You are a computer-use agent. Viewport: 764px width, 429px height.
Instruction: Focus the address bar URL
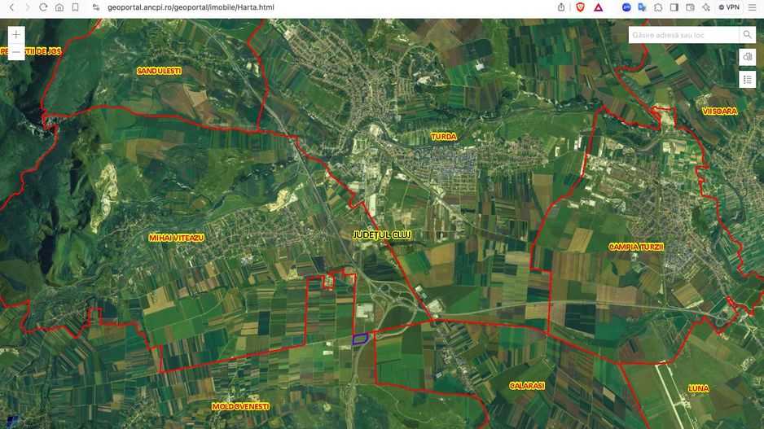(x=191, y=7)
